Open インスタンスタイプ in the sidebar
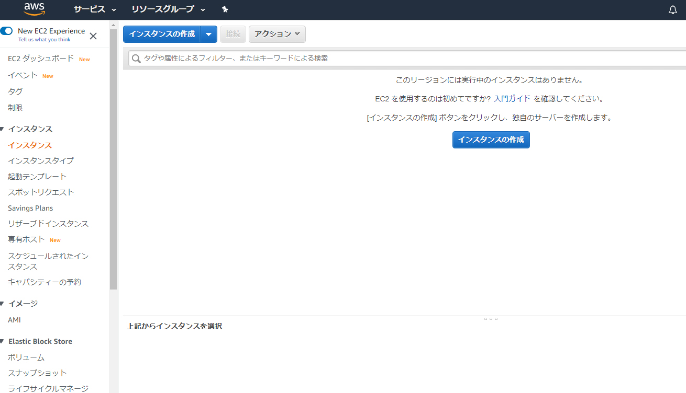 click(x=41, y=161)
